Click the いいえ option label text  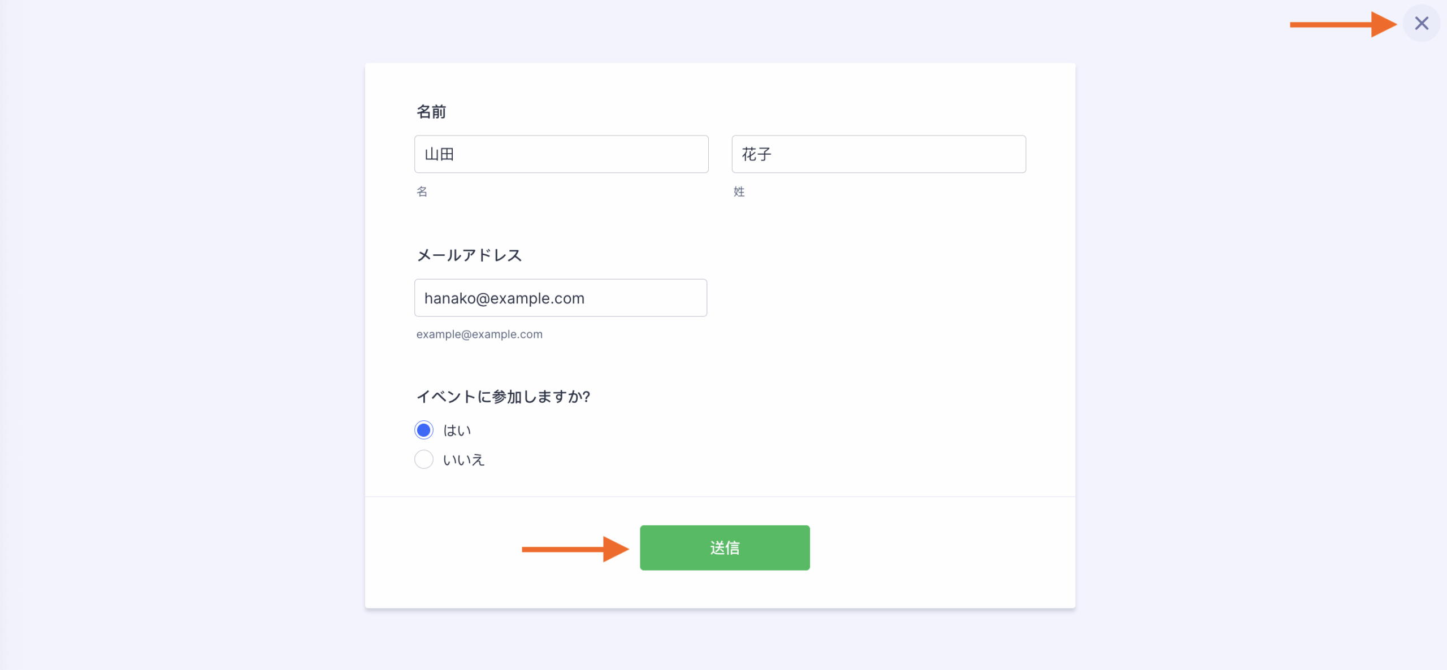(x=463, y=460)
